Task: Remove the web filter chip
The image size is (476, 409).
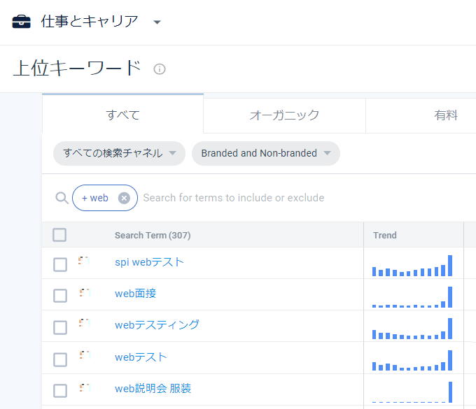Action: (124, 198)
